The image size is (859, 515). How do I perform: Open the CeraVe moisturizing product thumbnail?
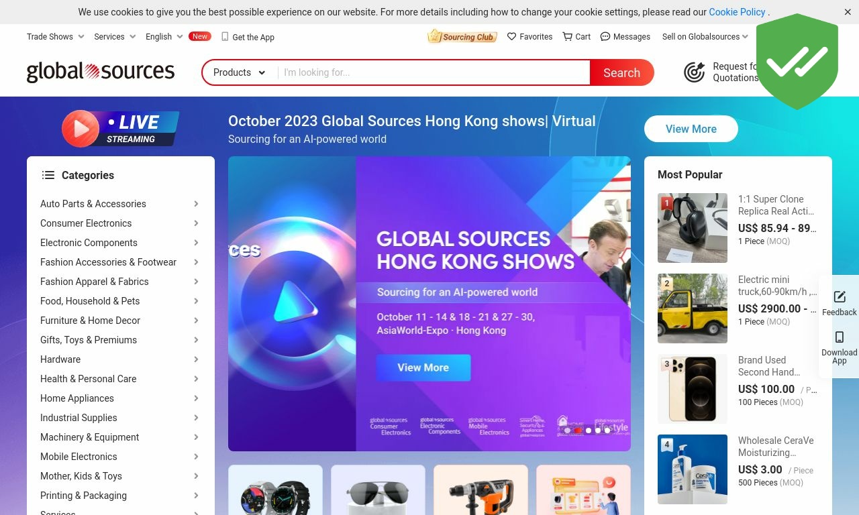693,469
